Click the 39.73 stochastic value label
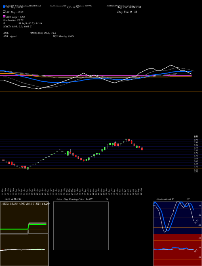This screenshot has height=266, width=202. click(x=196, y=222)
